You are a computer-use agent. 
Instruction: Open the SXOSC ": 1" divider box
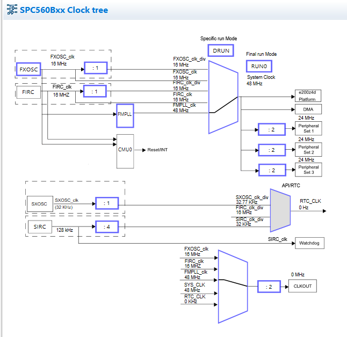click(107, 203)
